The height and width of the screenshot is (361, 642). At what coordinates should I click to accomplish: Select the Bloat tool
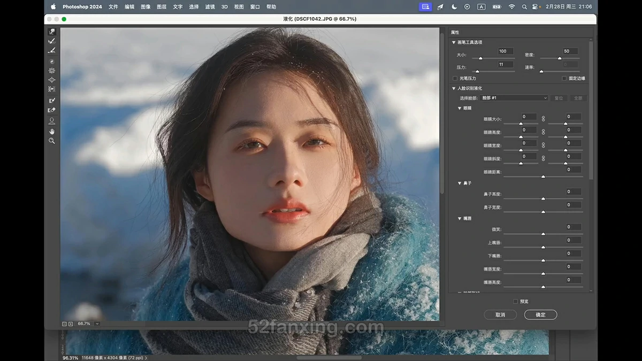pos(52,80)
